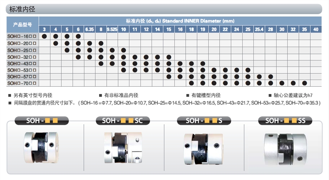Click the 9.525 diameter column header

112,29
